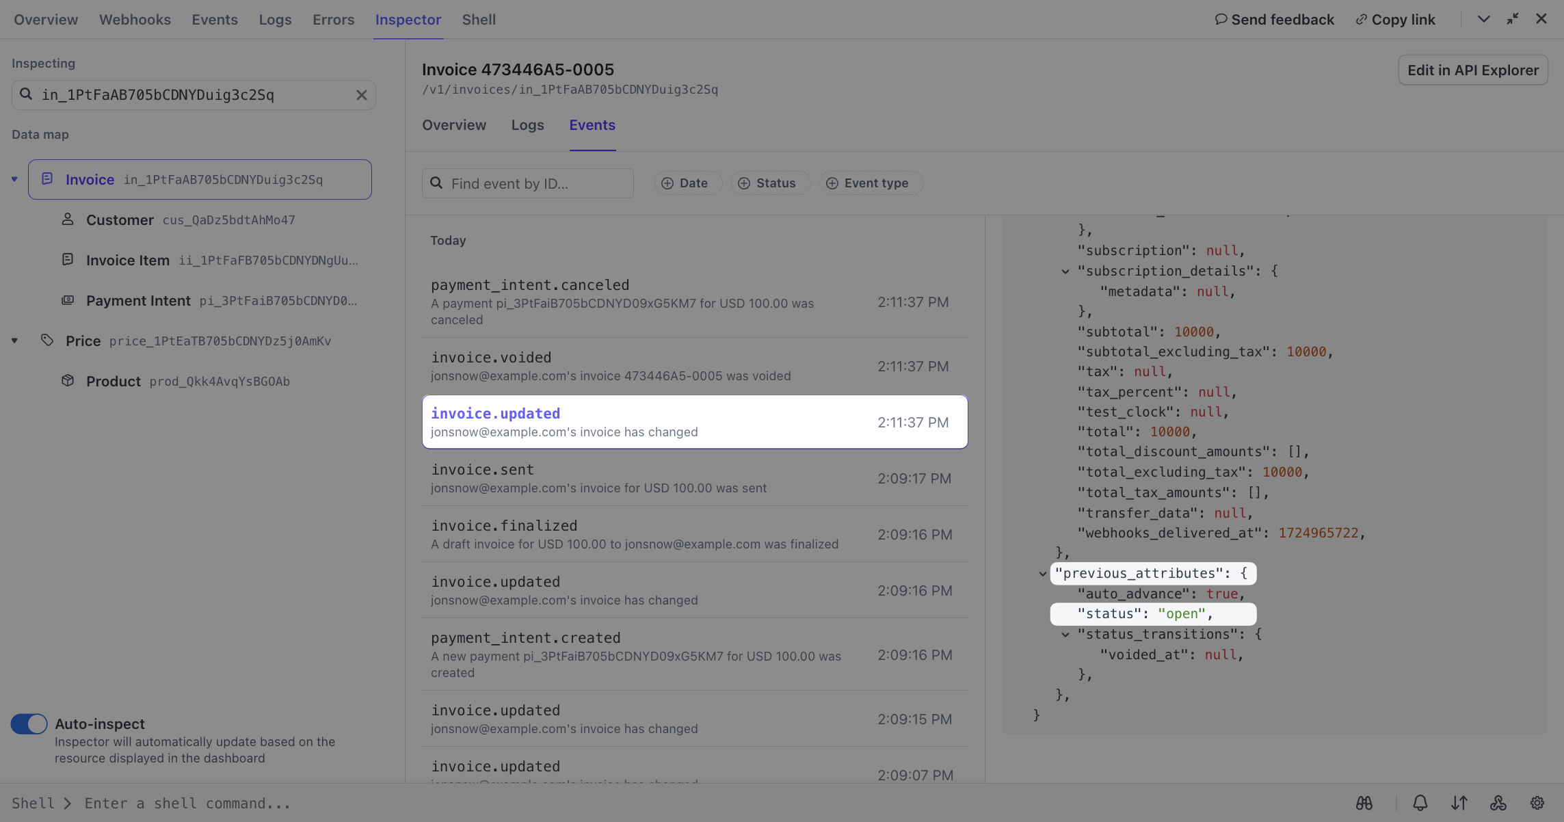Clear the inspected ID with X icon

362,95
